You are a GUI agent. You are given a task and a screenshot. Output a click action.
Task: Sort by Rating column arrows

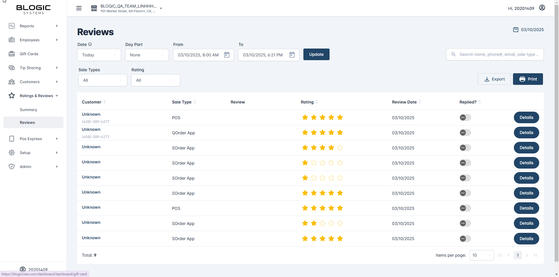coord(317,102)
